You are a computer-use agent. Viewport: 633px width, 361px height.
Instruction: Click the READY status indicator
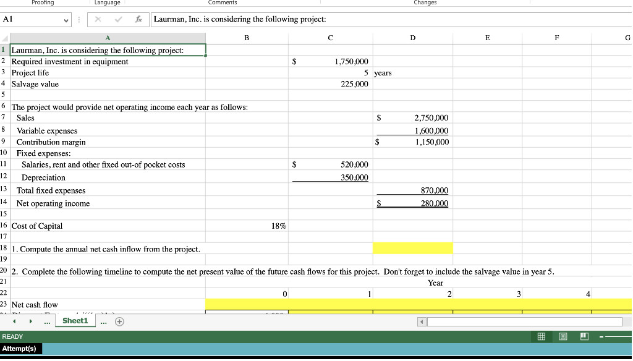coord(12,336)
